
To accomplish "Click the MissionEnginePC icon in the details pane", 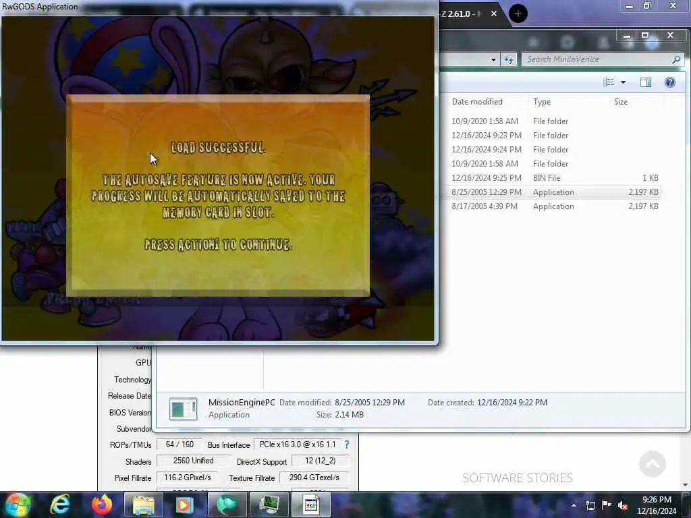I will click(183, 408).
